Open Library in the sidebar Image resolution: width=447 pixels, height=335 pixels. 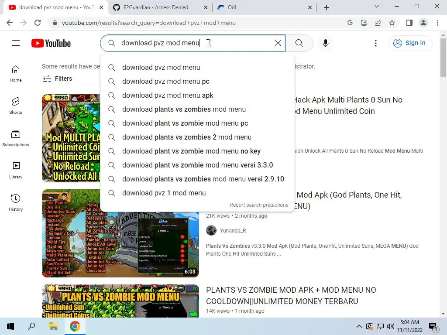click(16, 171)
